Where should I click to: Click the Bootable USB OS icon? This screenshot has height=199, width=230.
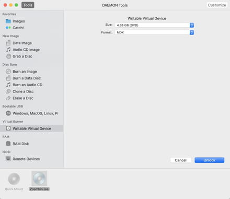(8, 113)
